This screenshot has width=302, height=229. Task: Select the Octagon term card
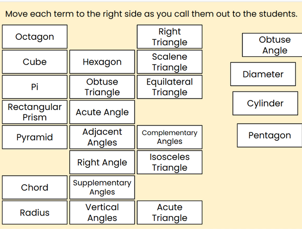pyautogui.click(x=35, y=37)
